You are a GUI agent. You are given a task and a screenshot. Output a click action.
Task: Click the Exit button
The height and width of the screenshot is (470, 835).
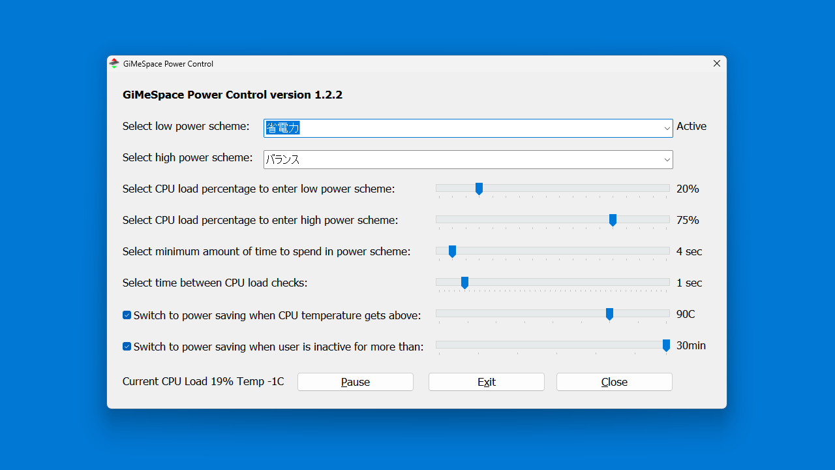487,382
